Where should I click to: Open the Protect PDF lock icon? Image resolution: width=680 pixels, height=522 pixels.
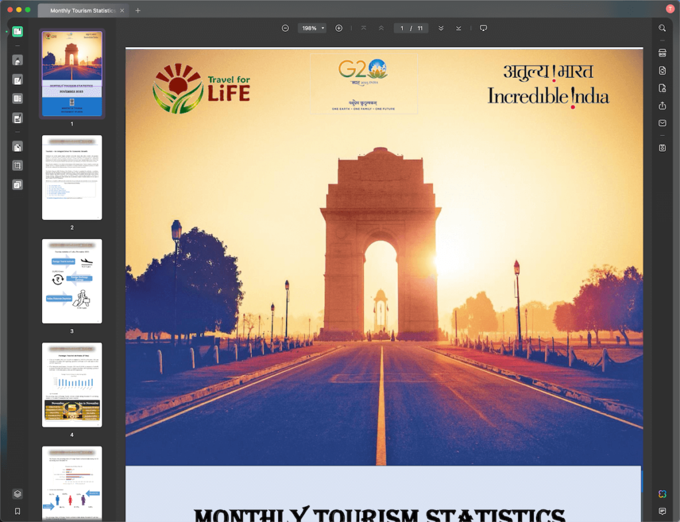click(662, 88)
